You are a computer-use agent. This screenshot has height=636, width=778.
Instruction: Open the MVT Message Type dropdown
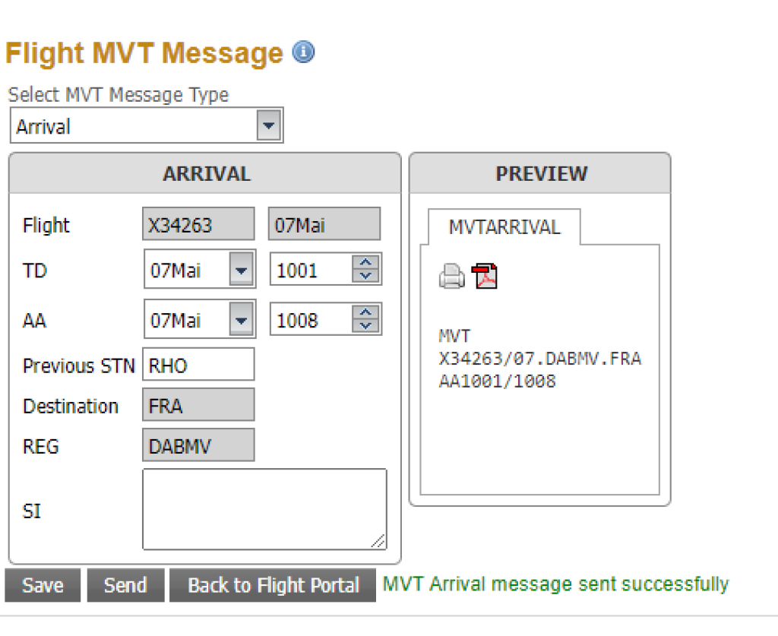tap(268, 125)
